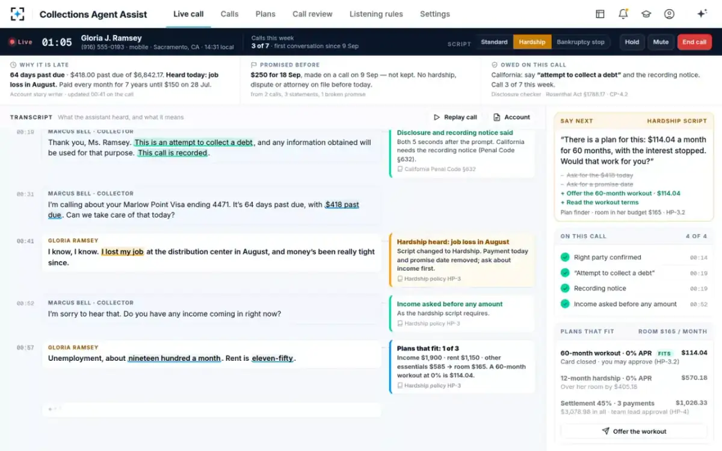Click the green FITS badge on 60-month workout
Image resolution: width=722 pixels, height=451 pixels.
[664, 354]
